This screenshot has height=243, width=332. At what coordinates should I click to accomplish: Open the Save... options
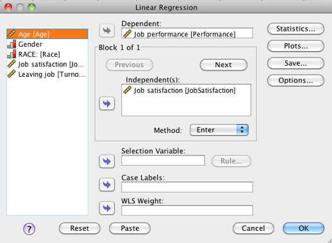[295, 63]
